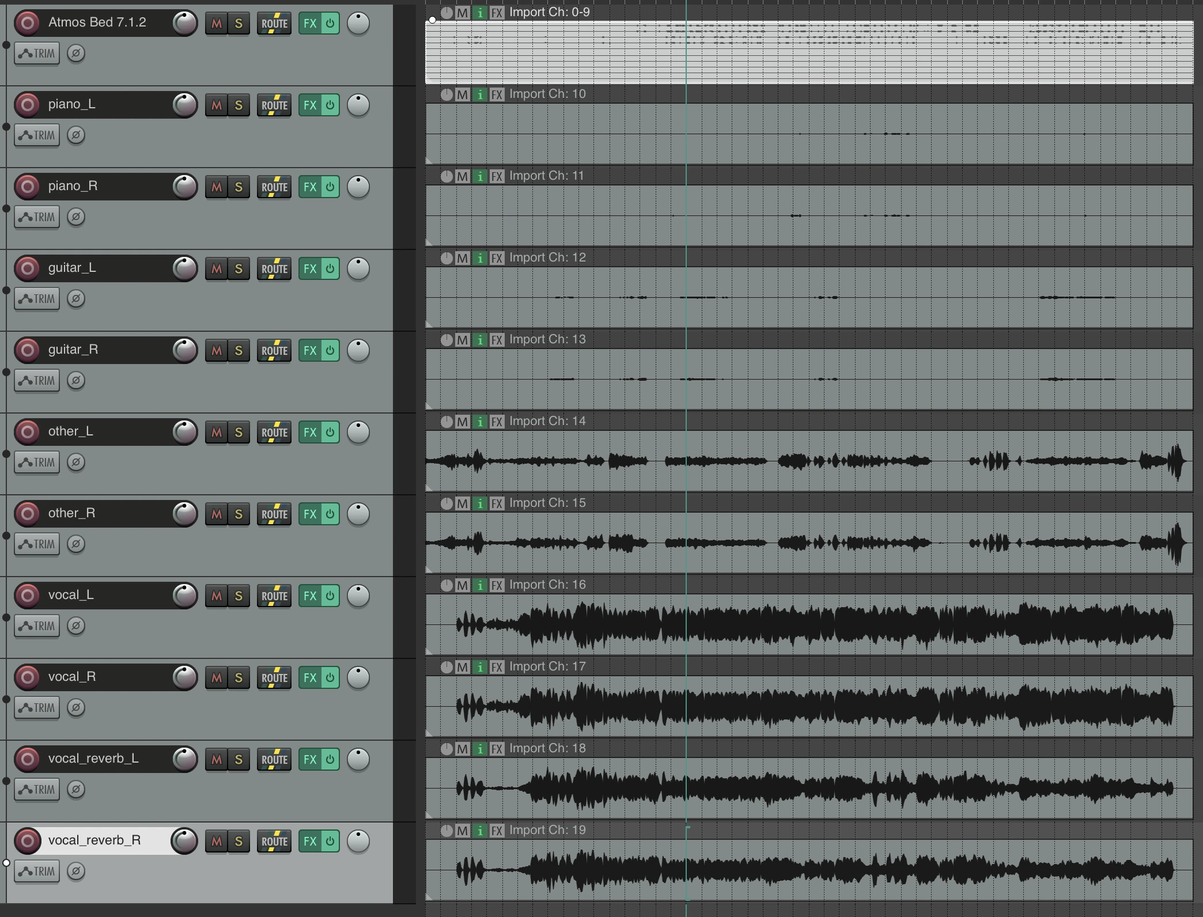Screen dimensions: 1203x917
Task: Open the FX chain on the vocal_L track
Action: pyautogui.click(x=309, y=596)
